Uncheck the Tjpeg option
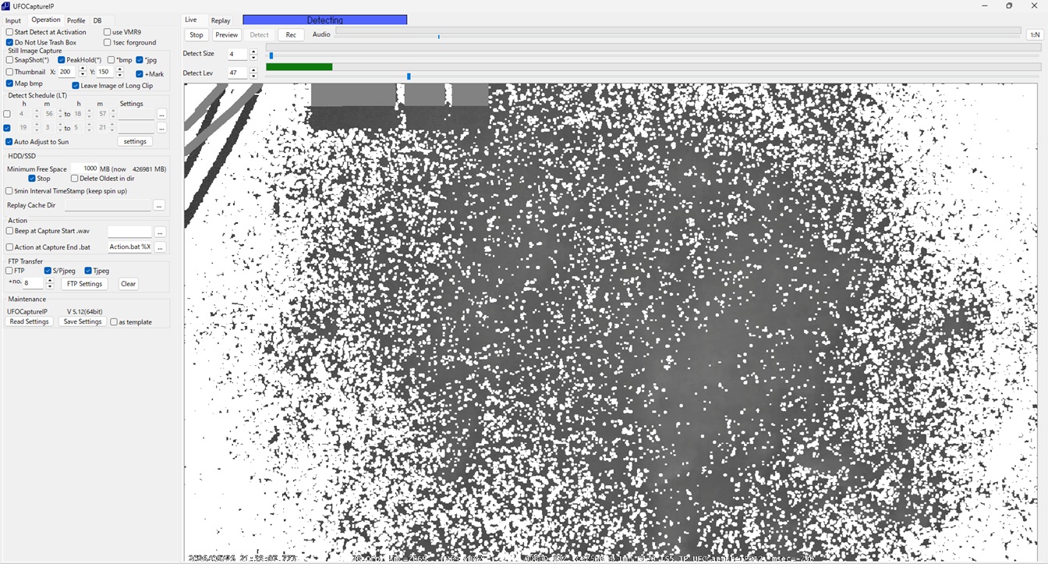The height and width of the screenshot is (564, 1048). (88, 271)
